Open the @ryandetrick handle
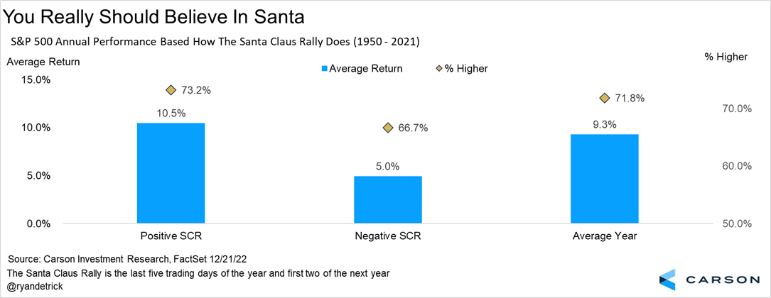This screenshot has height=298, width=771. pos(35,286)
